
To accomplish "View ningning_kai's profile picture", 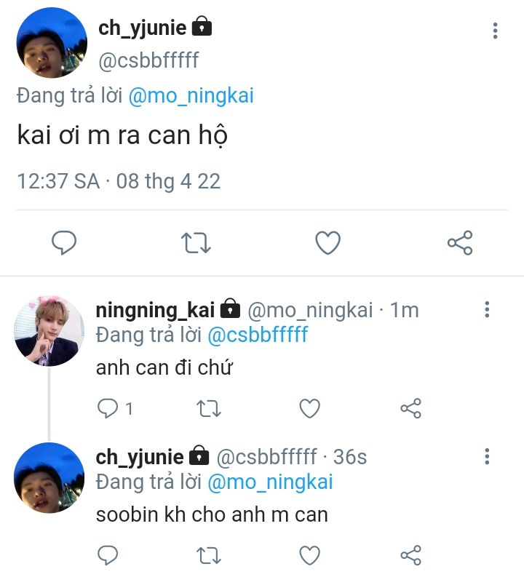I will pos(49,331).
